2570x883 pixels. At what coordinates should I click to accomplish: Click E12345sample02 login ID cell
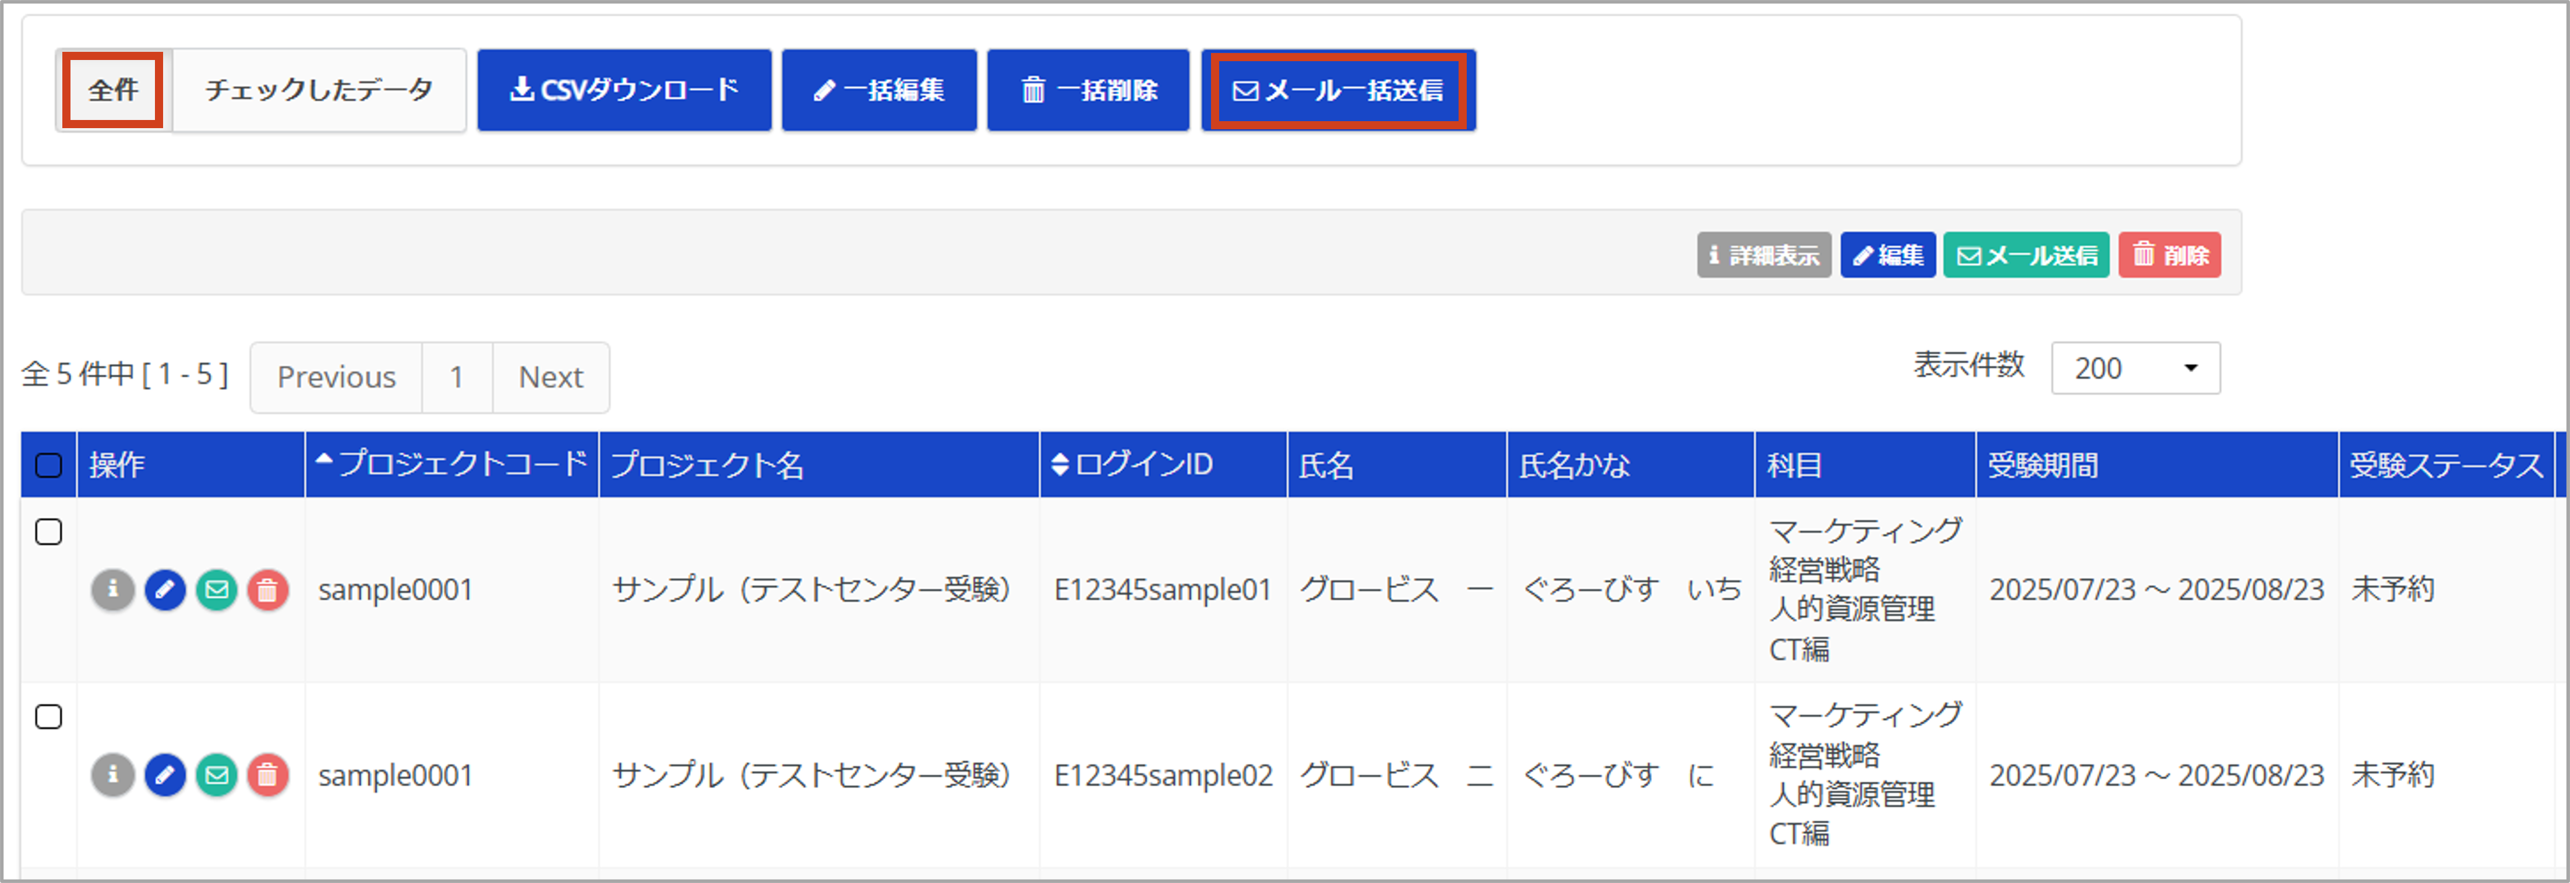coord(1162,775)
